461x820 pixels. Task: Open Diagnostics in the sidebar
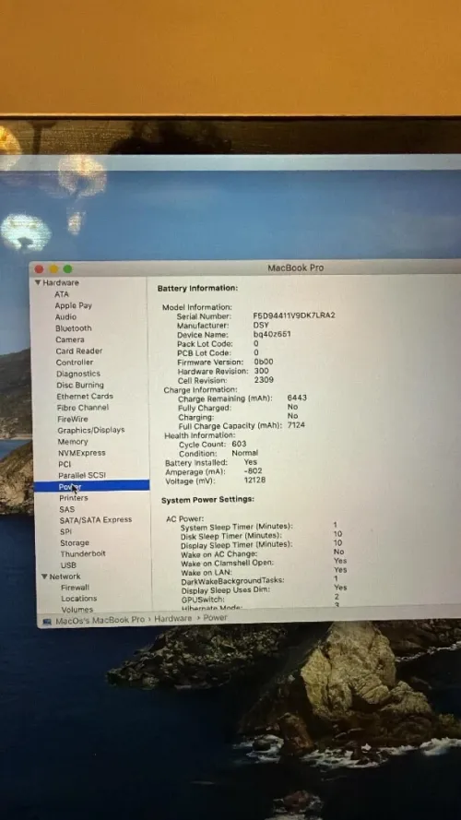tap(78, 374)
